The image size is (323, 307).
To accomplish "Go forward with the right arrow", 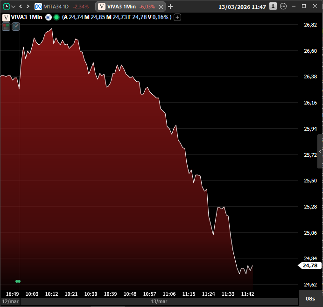I will coord(28,7).
